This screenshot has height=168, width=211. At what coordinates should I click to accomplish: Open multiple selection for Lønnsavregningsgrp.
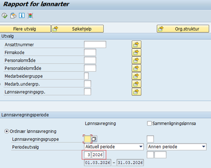coord(136,92)
